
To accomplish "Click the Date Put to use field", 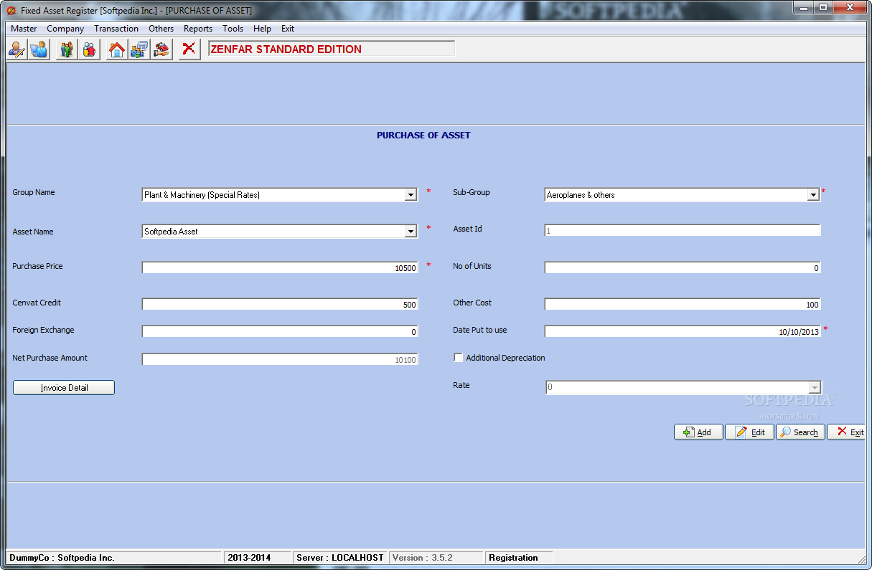I will coord(683,332).
